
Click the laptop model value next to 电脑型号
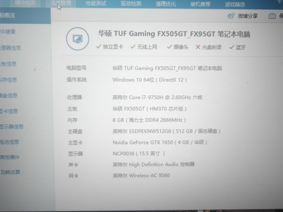(x=167, y=68)
